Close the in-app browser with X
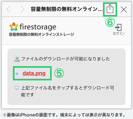 [x=124, y=9]
